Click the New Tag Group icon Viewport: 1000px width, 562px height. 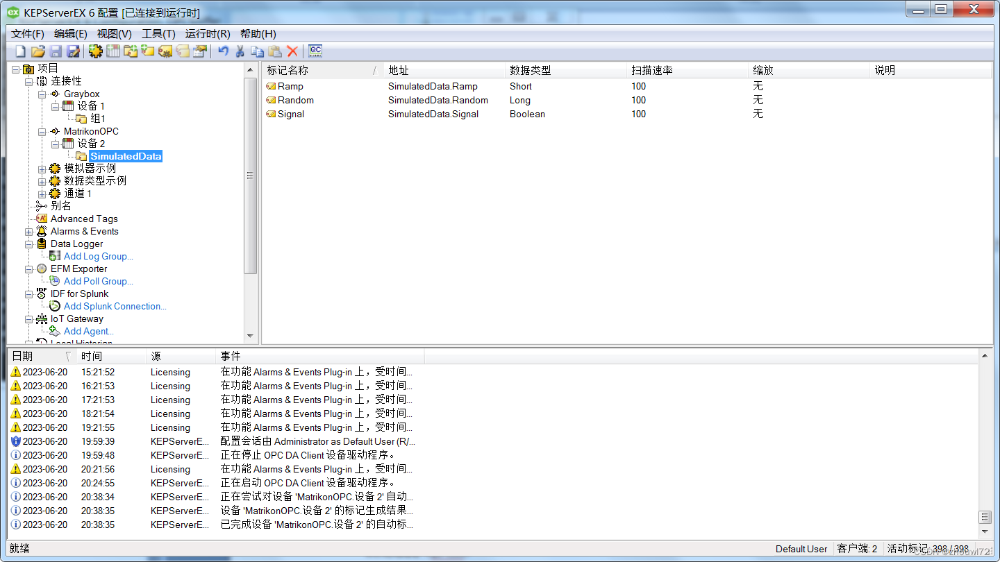pos(130,51)
